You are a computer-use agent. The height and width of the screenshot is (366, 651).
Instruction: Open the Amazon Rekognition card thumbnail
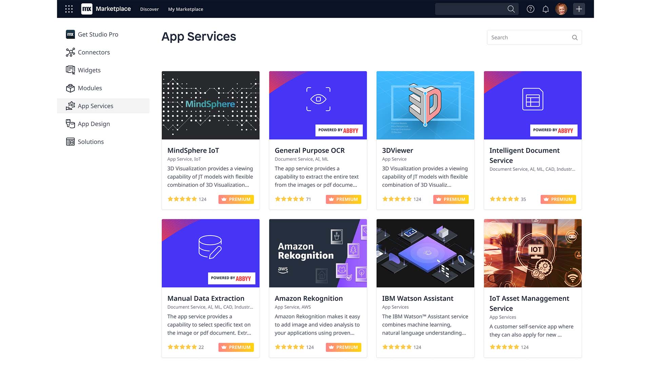[318, 253]
